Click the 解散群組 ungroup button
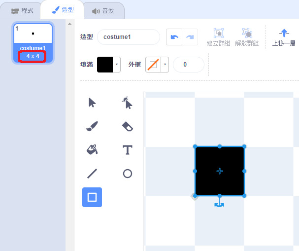This screenshot has height=251, width=299. [247, 37]
